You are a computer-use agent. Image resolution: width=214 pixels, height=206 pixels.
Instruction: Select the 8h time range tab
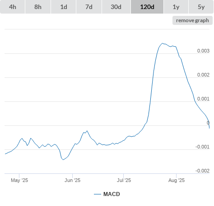pos(38,7)
